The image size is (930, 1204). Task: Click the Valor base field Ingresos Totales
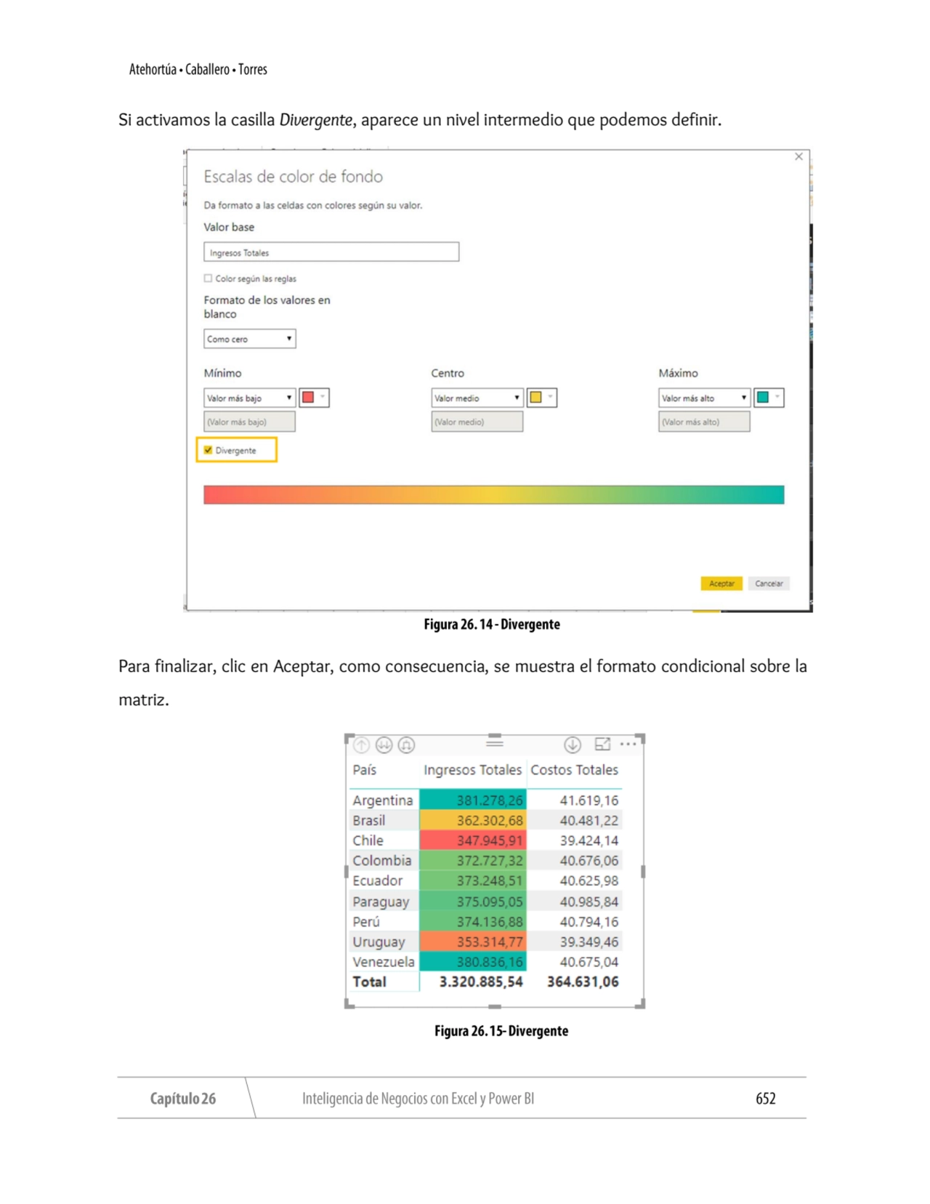(x=331, y=252)
